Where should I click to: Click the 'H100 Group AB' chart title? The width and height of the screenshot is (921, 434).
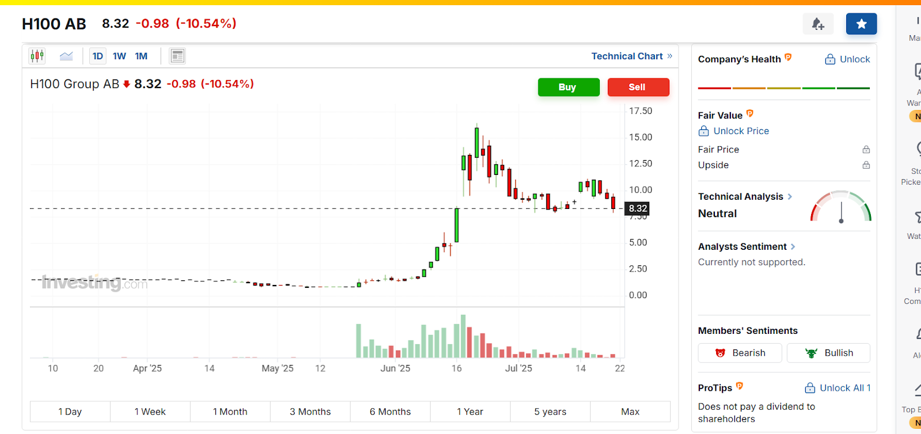click(x=74, y=84)
